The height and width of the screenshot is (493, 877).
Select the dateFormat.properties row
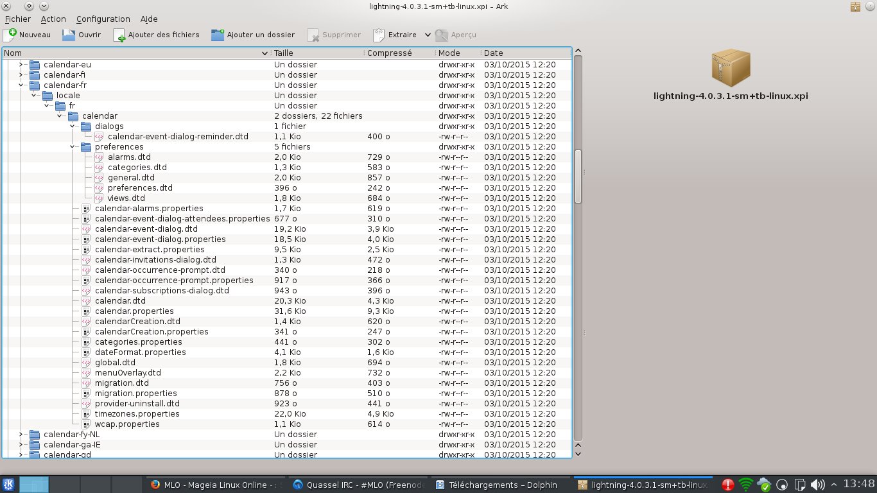pyautogui.click(x=286, y=352)
